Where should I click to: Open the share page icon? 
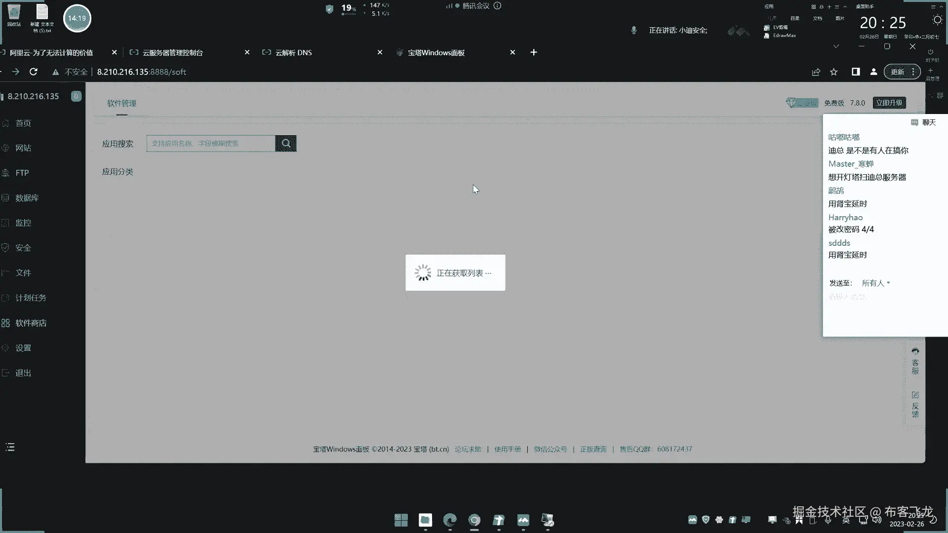pyautogui.click(x=816, y=72)
